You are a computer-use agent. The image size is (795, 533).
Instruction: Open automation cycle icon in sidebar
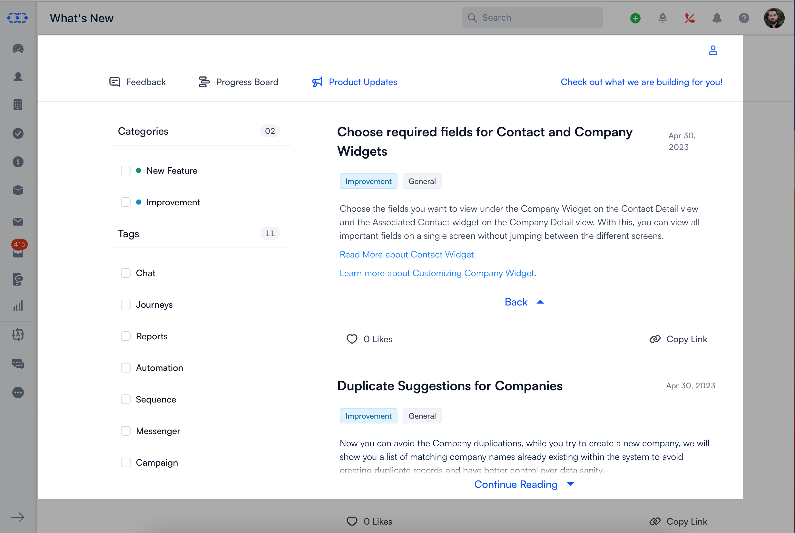click(18, 335)
